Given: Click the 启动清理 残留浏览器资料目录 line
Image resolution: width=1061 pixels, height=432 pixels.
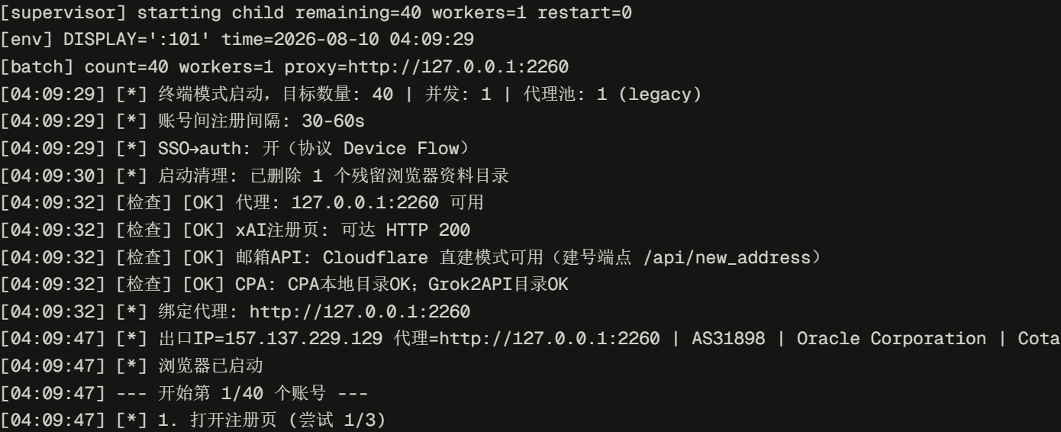Looking at the screenshot, I should pyautogui.click(x=254, y=176).
